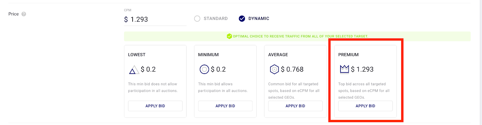Click the help icon beside Price
482x125 pixels.
tap(24, 14)
